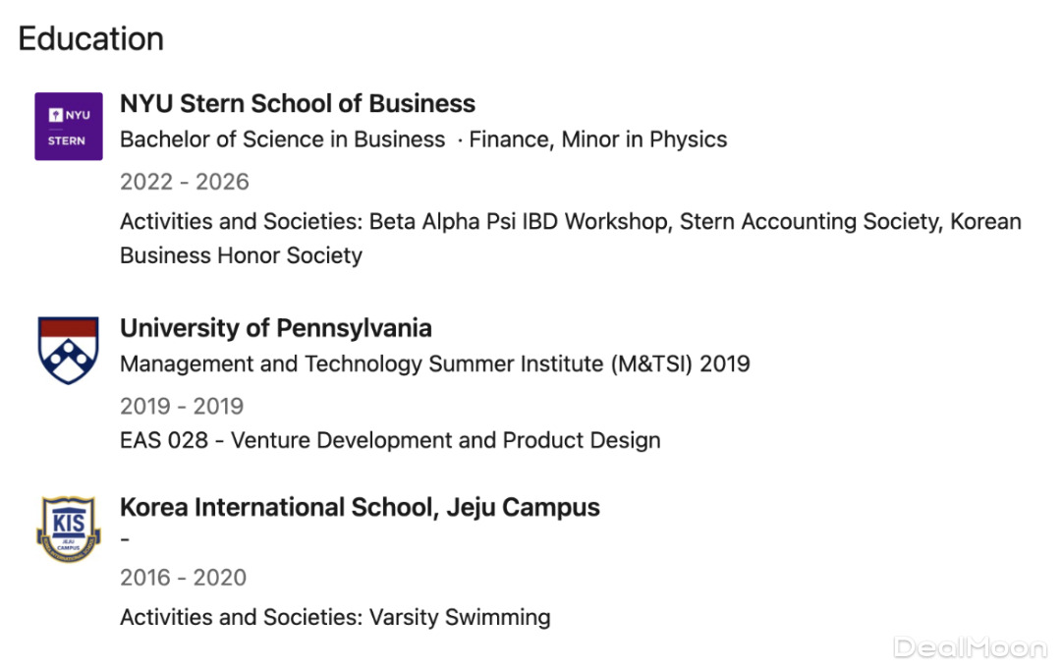This screenshot has height=671, width=1061.
Task: Click the KIS Jeju Campus crest logo
Action: coord(69,531)
